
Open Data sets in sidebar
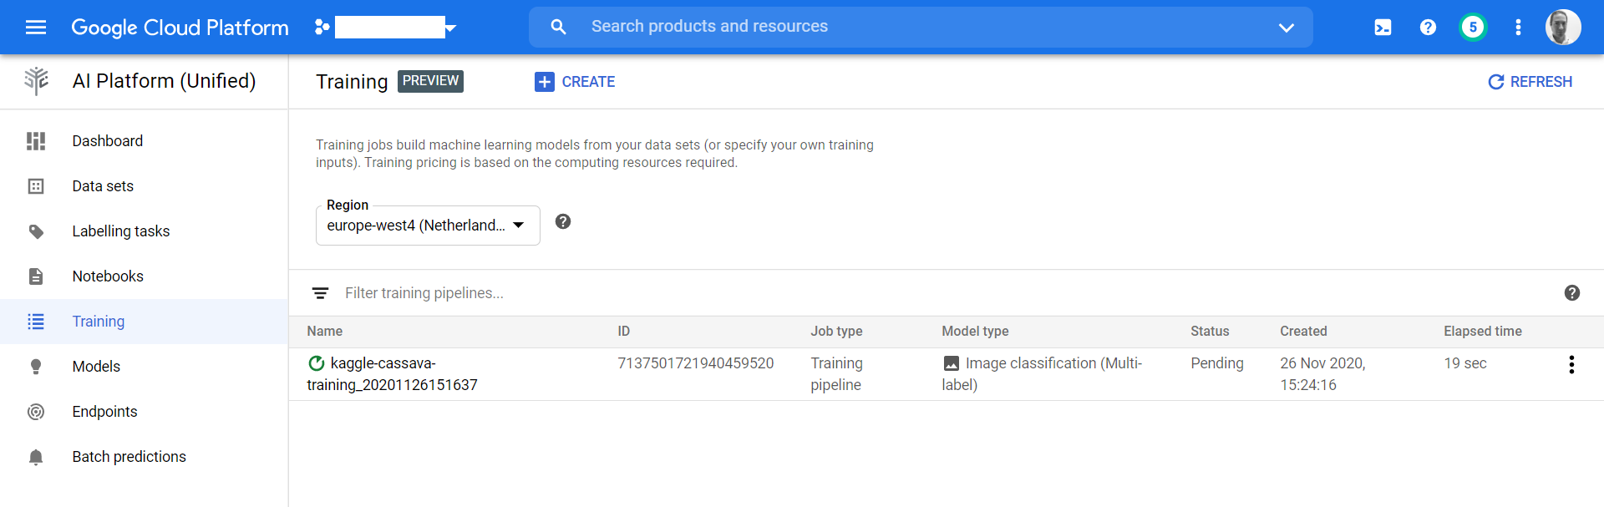coord(103,186)
